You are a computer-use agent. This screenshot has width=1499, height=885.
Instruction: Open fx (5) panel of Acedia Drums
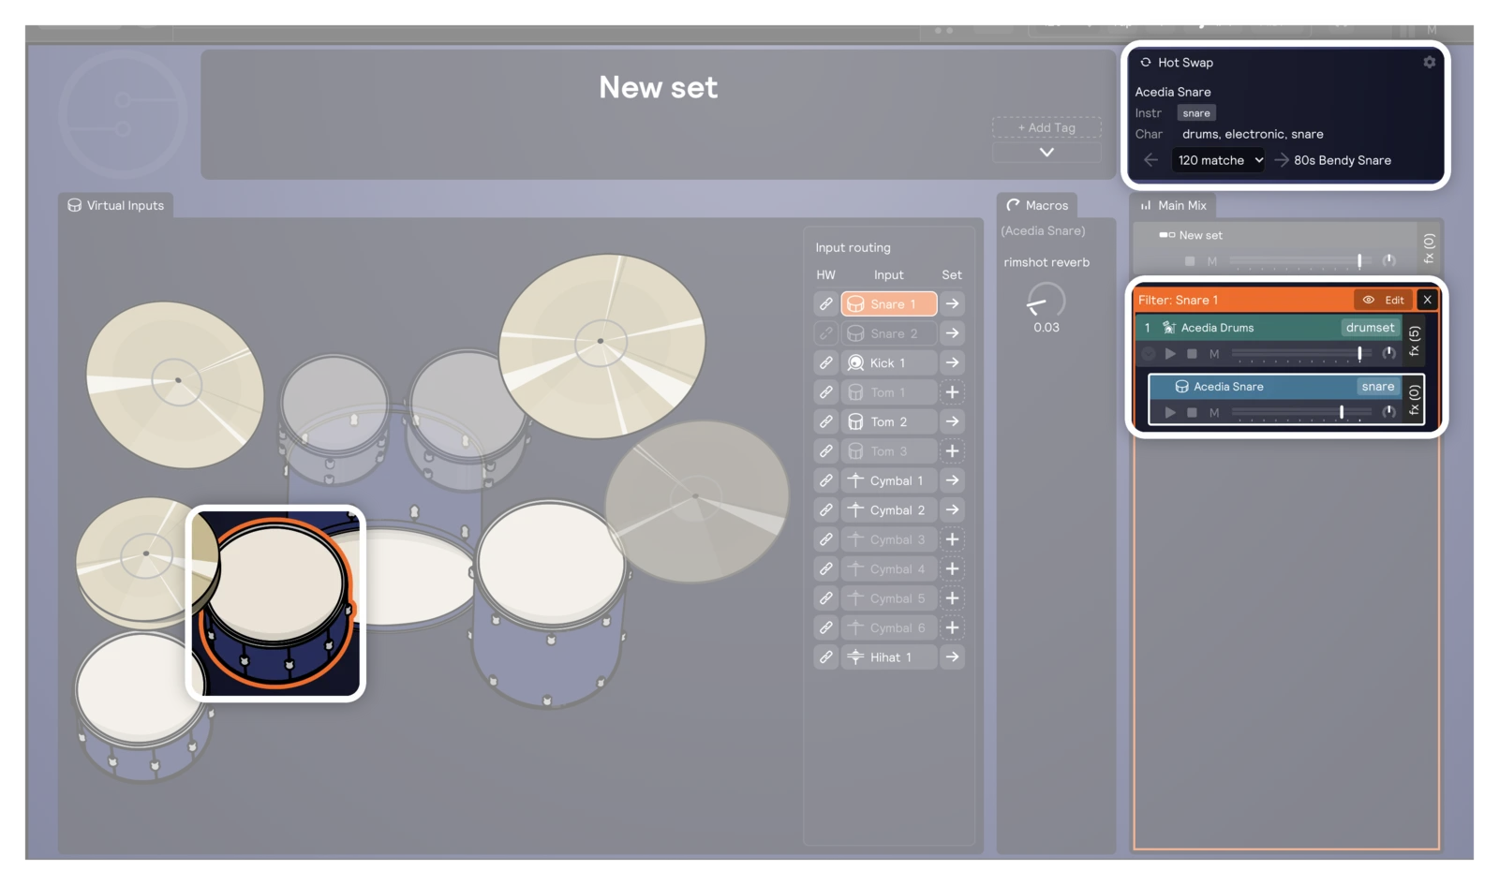1415,341
